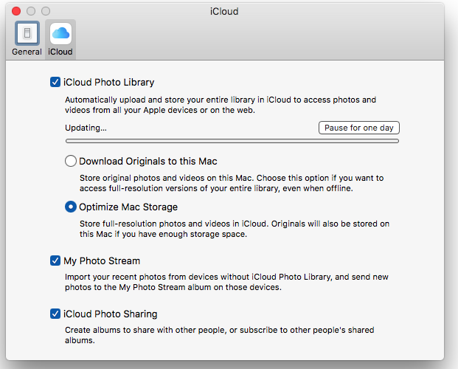
Task: Choose Optimize Mac Storage radio button
Action: click(71, 207)
